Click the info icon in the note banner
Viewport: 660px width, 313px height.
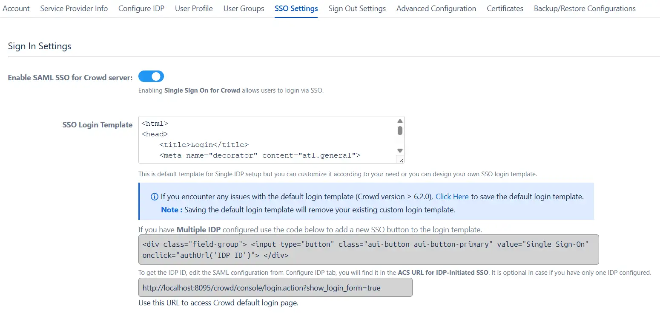coord(154,196)
